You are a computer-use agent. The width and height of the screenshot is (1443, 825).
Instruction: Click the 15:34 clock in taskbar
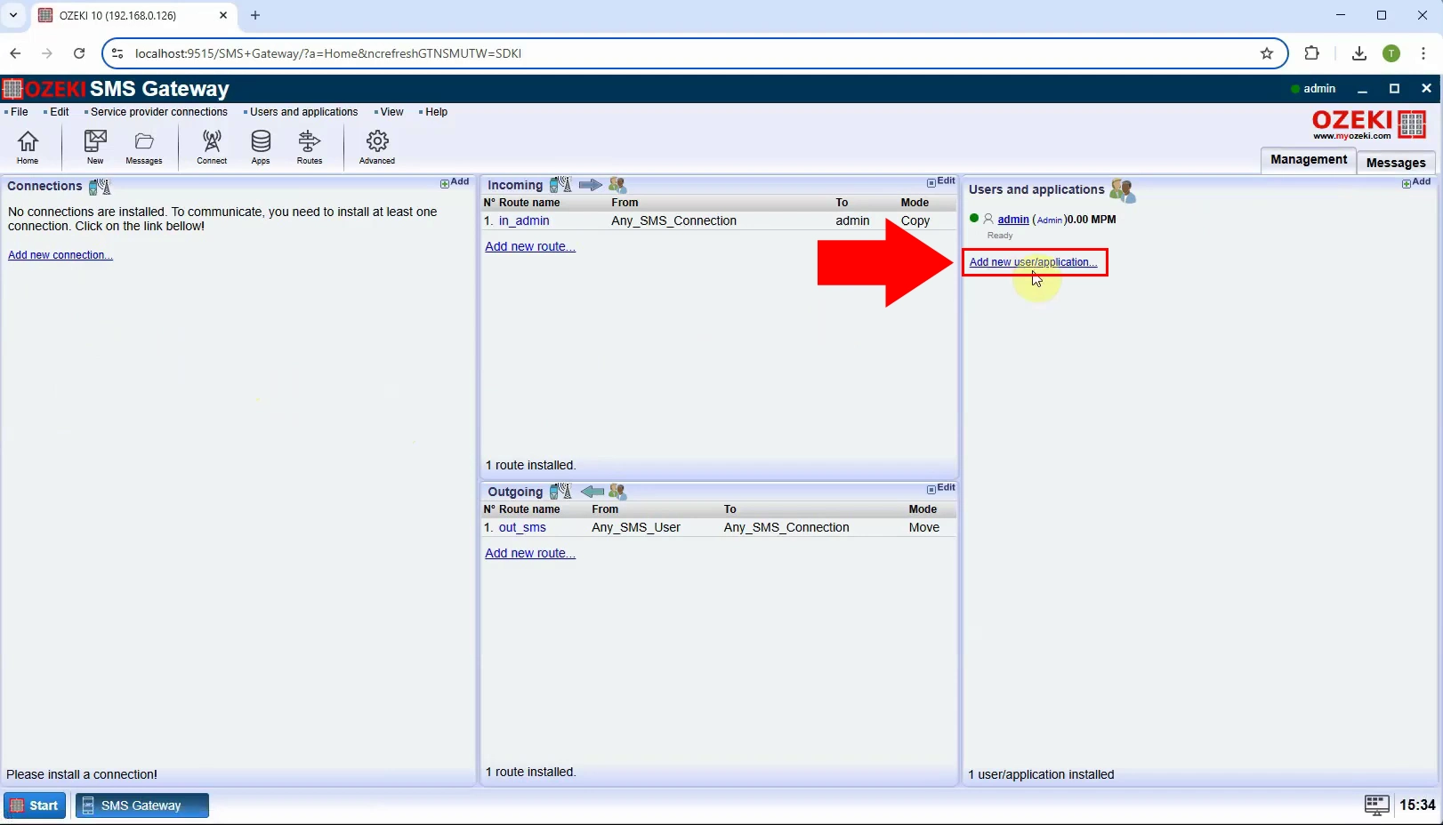1417,805
